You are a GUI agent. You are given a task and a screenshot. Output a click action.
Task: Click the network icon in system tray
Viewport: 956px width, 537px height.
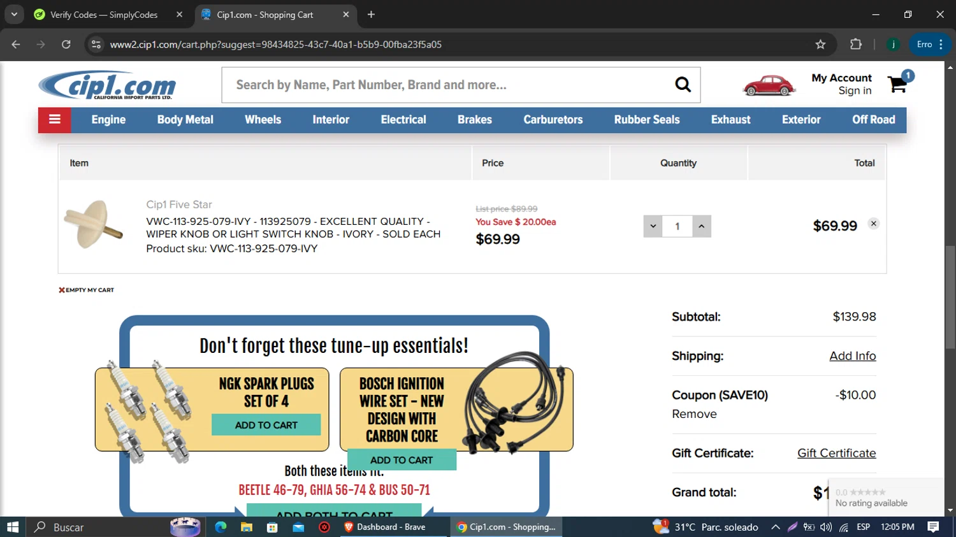point(844,527)
